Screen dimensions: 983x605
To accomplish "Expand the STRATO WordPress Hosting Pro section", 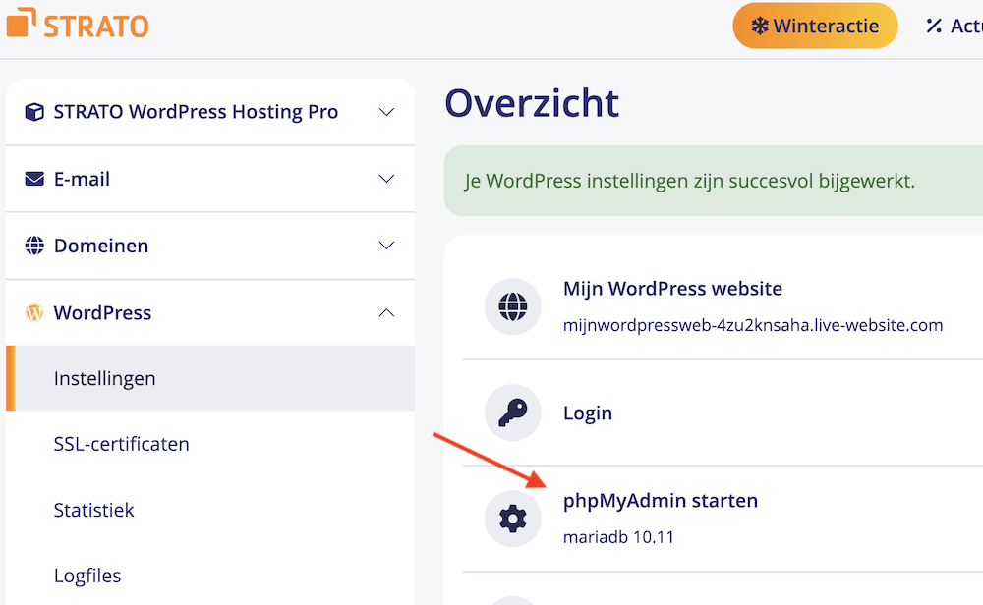I will point(386,111).
